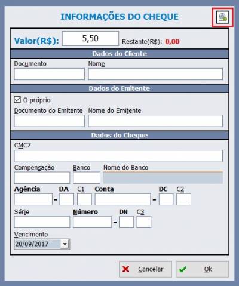
Task: Click the Conta input field
Action: coord(122,199)
